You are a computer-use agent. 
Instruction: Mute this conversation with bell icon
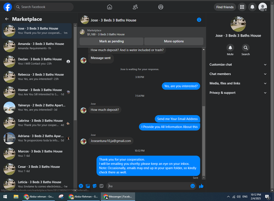tap(230, 48)
